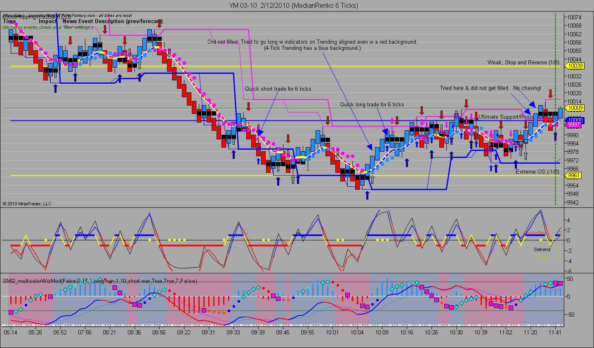Image resolution: width=594 pixels, height=348 pixels.
Task: Select the green 'No news events' filter message
Action: pos(48,27)
